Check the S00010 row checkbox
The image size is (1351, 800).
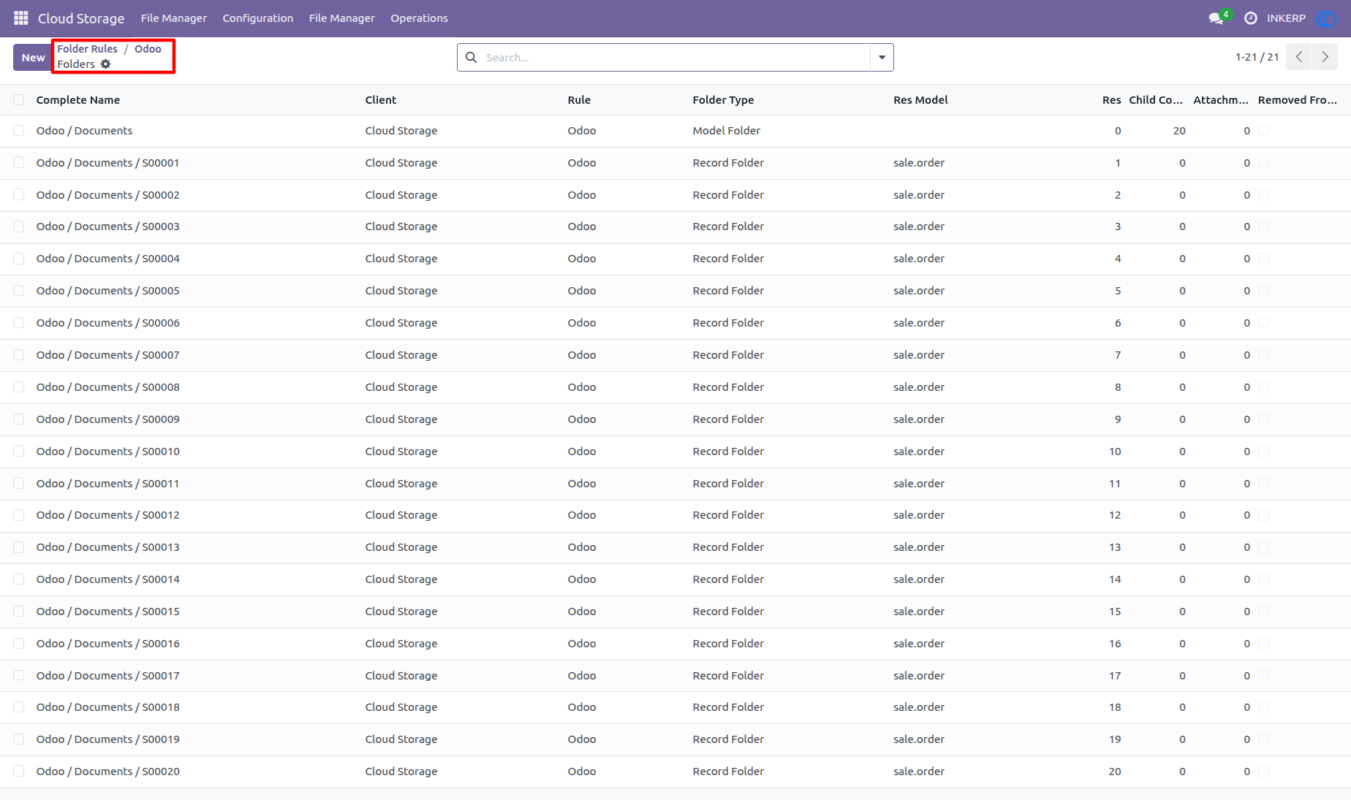pos(19,452)
